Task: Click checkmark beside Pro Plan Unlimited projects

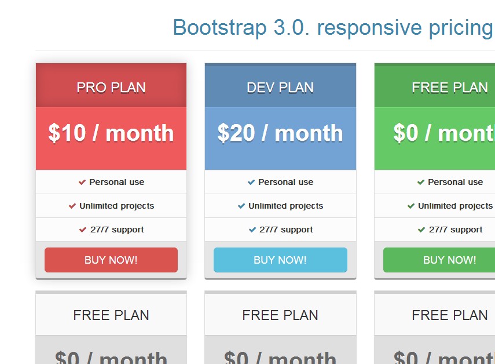Action: (x=72, y=206)
